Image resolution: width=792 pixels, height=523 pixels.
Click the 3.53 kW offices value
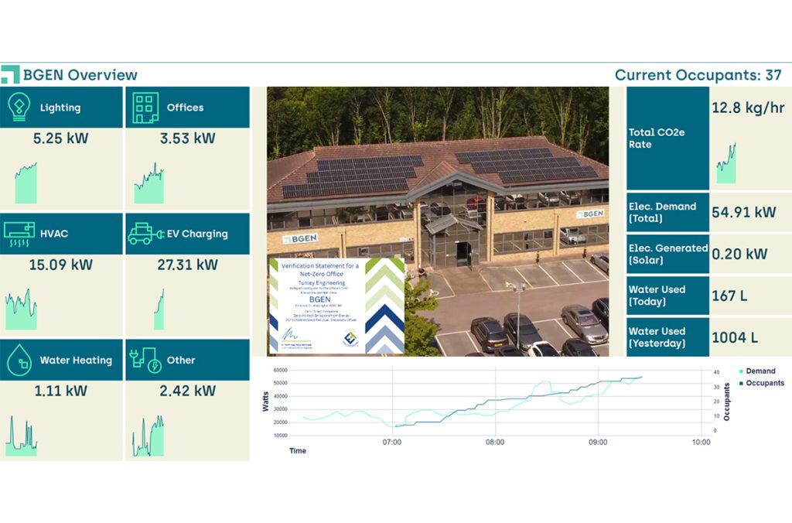(x=187, y=138)
